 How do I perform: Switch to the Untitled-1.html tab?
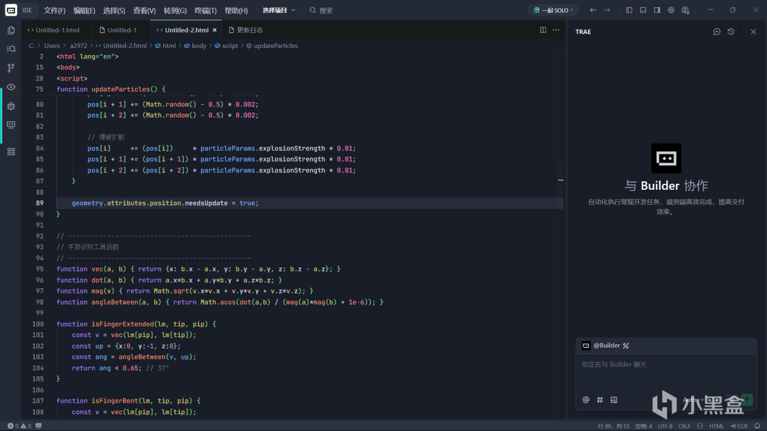click(58, 30)
